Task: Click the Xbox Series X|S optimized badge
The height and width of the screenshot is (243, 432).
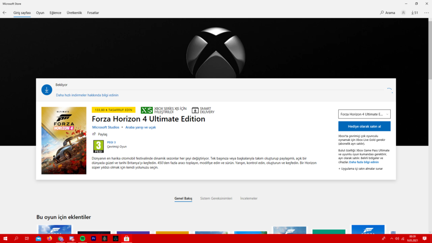Action: click(163, 110)
